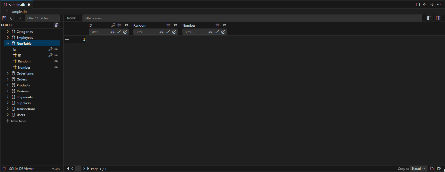Click the plus icon to add row 1
The image size is (445, 172).
pyautogui.click(x=67, y=40)
